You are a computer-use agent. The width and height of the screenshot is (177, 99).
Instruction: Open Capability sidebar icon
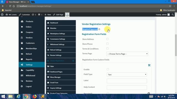[x=22, y=70]
